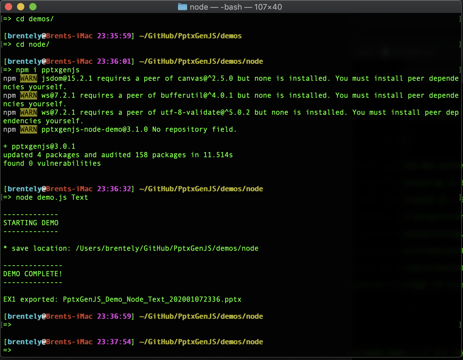Click the npm WARN badge for jsdom peer dependency

28,78
